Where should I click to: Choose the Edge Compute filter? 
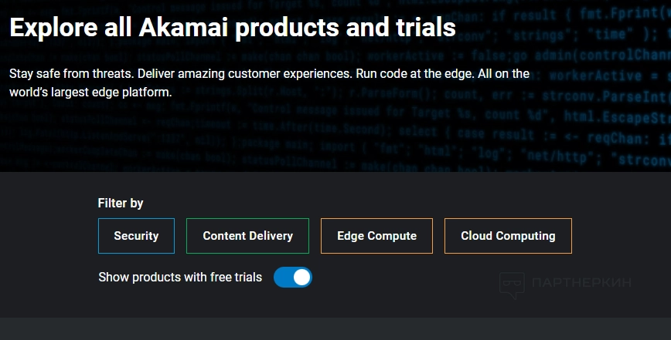pos(376,236)
